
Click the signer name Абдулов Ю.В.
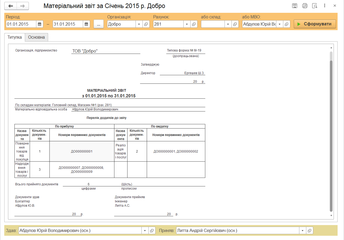click(x=25, y=206)
